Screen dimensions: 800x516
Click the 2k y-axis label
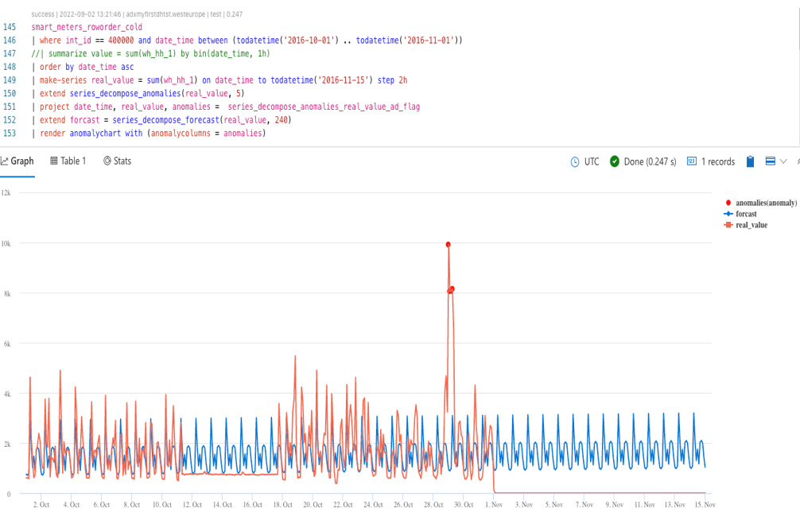[x=7, y=444]
